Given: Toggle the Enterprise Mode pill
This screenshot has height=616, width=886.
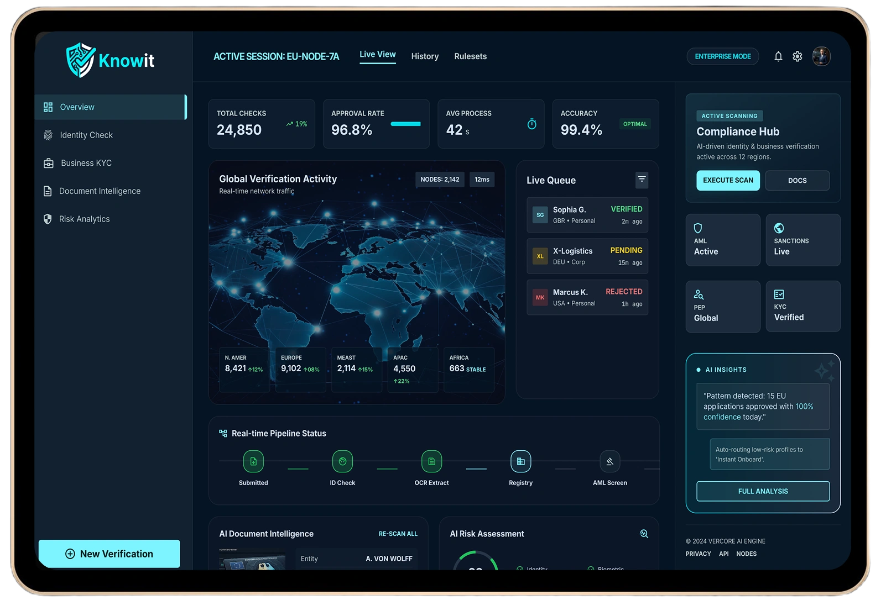Looking at the screenshot, I should 723,56.
